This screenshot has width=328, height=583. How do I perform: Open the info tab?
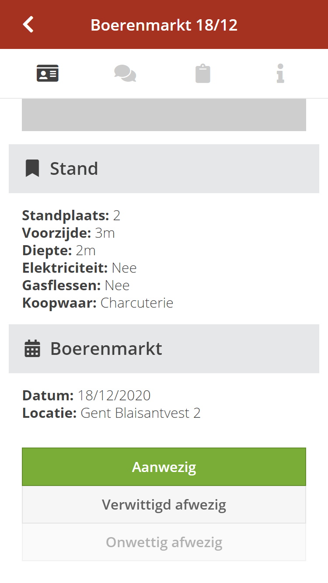click(x=280, y=73)
